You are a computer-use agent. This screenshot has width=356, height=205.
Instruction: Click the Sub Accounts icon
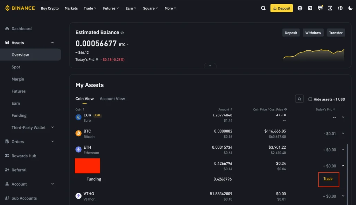click(x=7, y=198)
